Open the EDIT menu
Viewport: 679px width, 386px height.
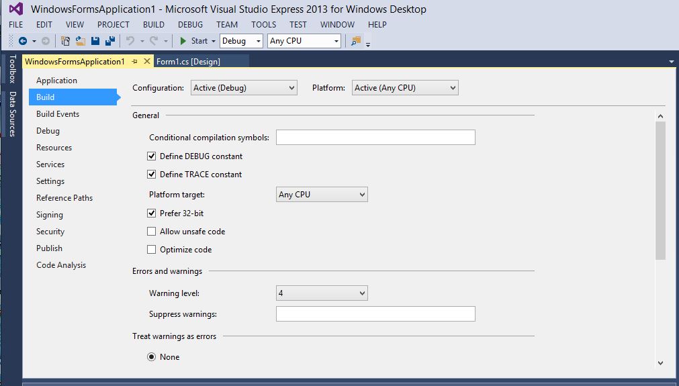pyautogui.click(x=44, y=25)
